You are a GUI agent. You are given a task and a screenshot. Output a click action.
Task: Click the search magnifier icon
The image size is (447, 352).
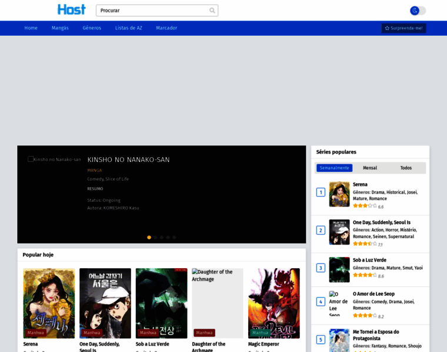212,11
